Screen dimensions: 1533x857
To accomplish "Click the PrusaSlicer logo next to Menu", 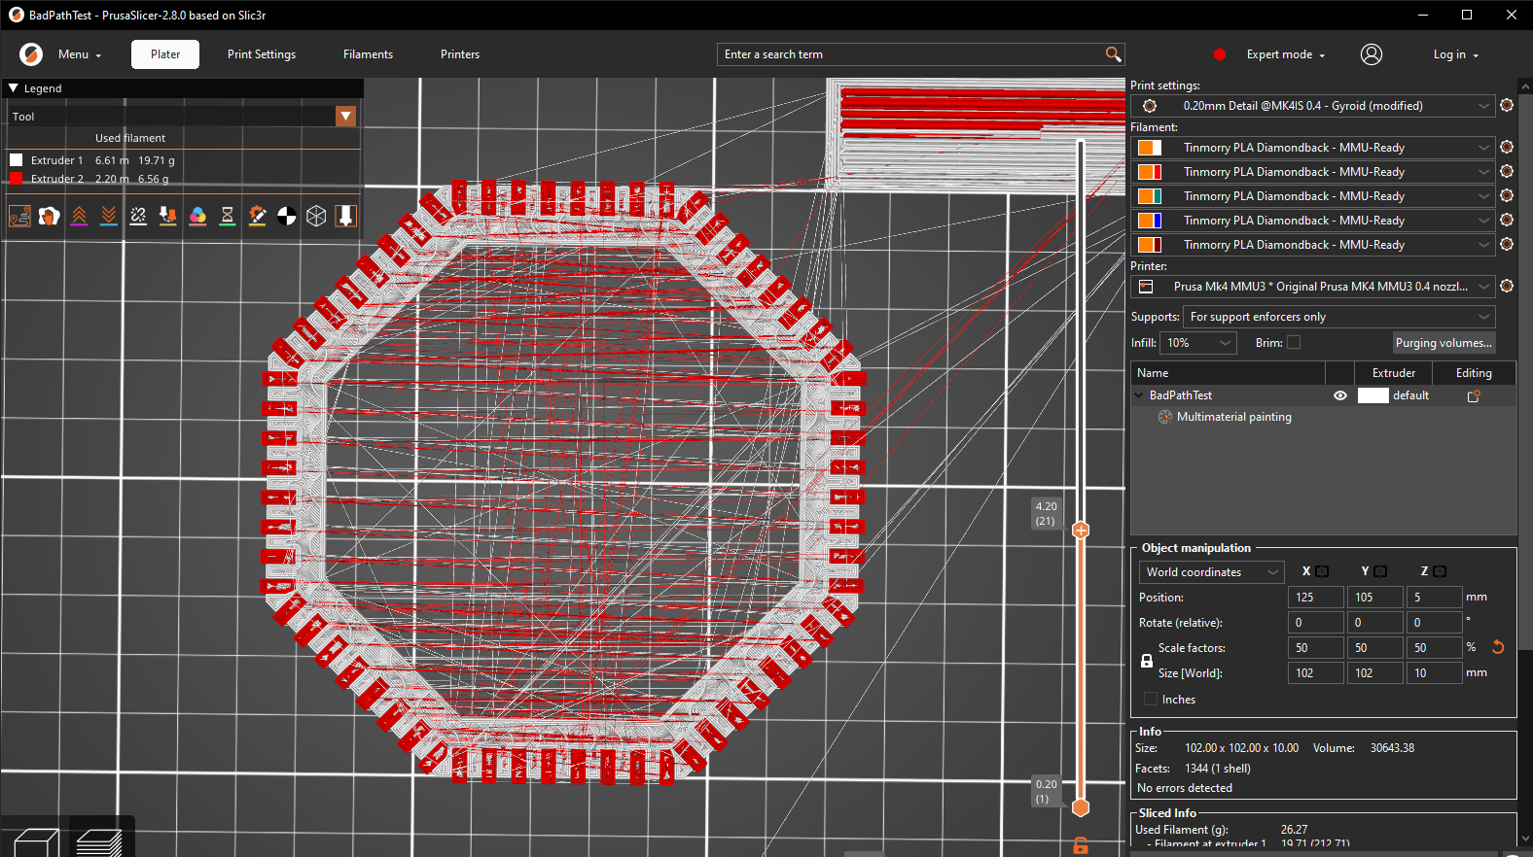I will [x=31, y=54].
